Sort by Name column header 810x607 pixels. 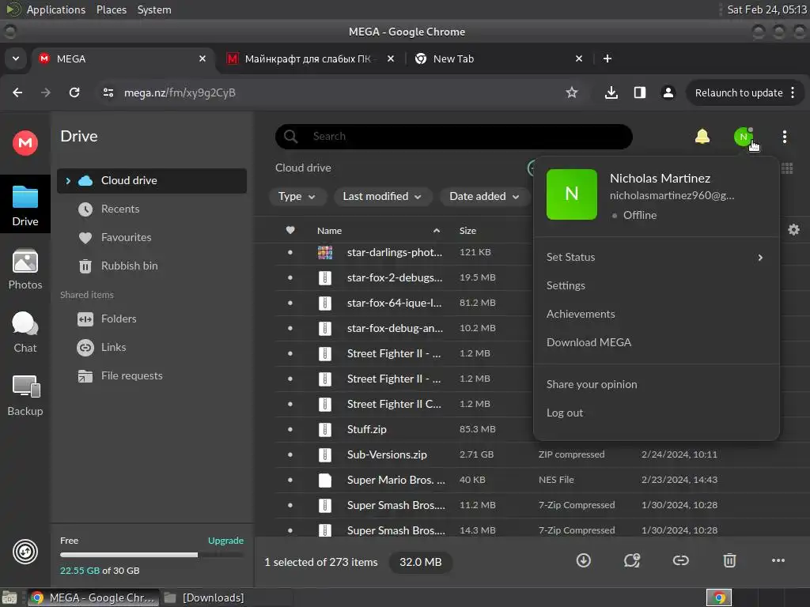pyautogui.click(x=329, y=231)
